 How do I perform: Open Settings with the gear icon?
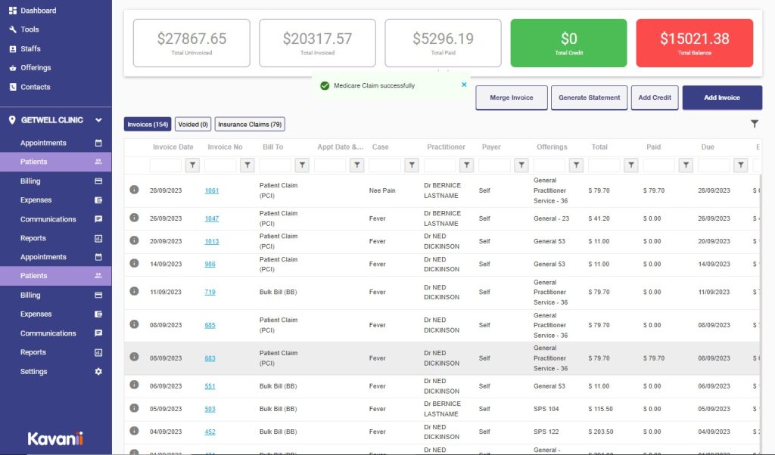(98, 372)
